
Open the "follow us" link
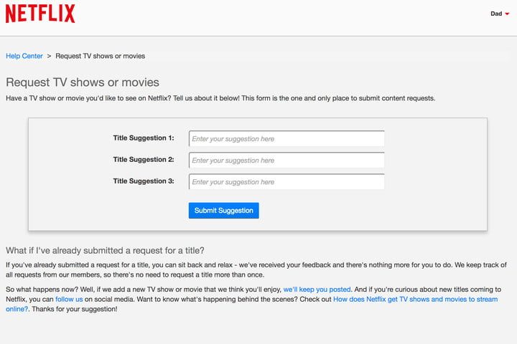(69, 299)
